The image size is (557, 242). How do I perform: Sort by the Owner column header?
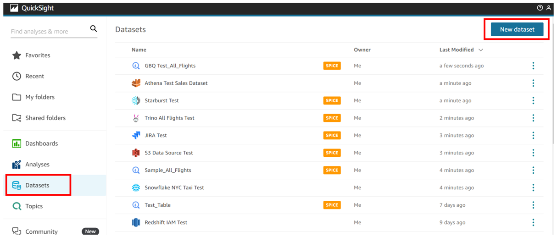coord(362,50)
